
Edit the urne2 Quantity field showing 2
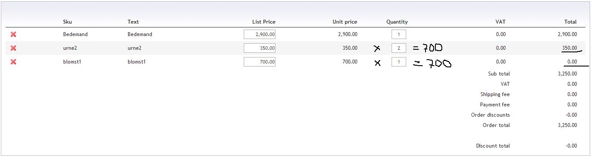click(399, 48)
